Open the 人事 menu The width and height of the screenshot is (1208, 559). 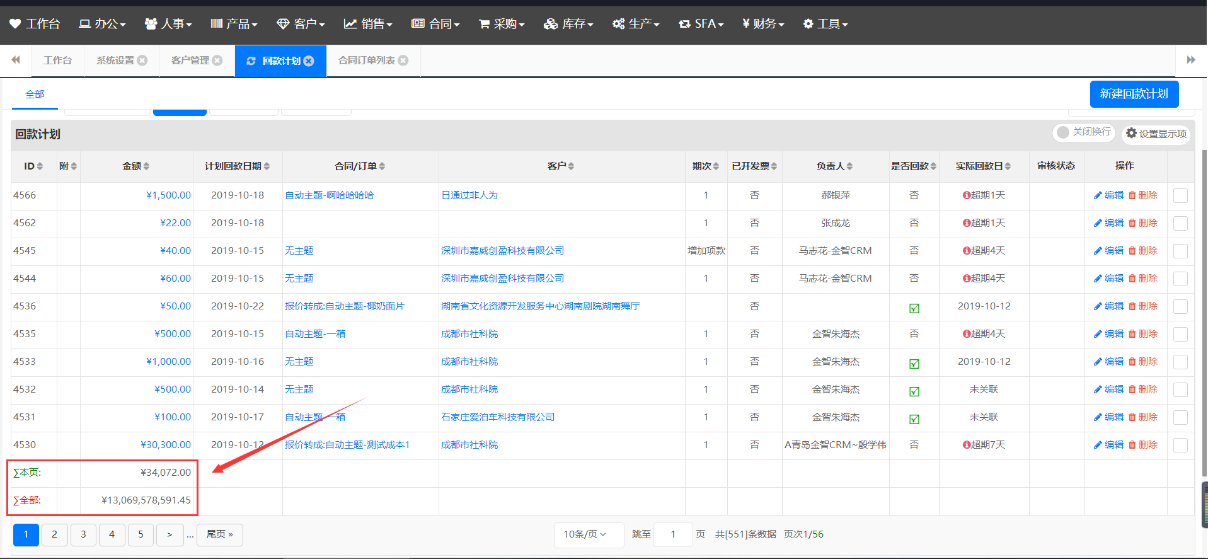[x=168, y=24]
